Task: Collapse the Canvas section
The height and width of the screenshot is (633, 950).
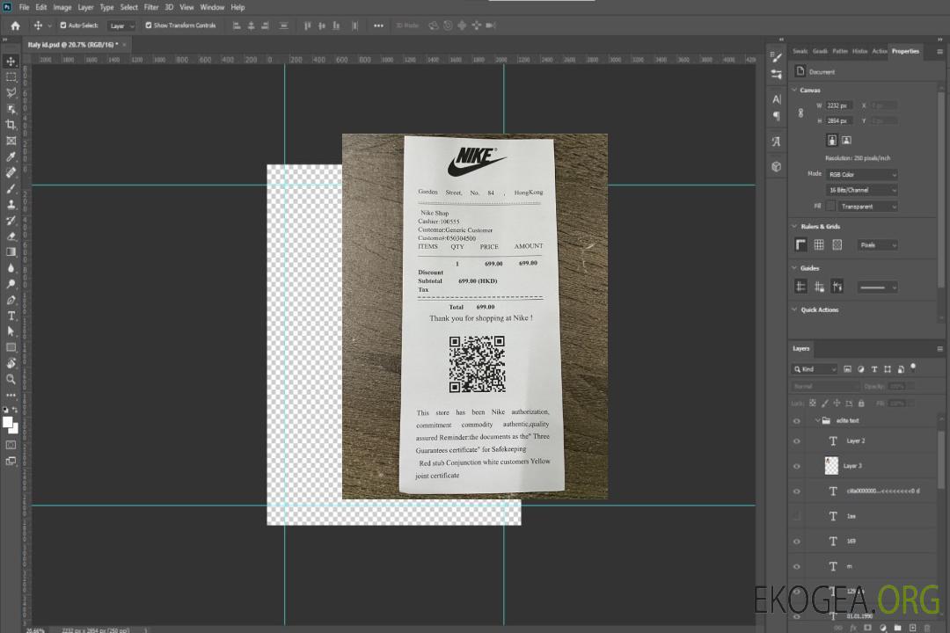Action: click(x=794, y=90)
